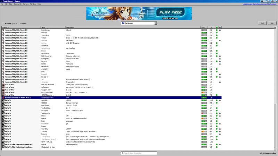
Task: Select description "all vs all map sixcl. beast is strong"
Action: point(78,79)
